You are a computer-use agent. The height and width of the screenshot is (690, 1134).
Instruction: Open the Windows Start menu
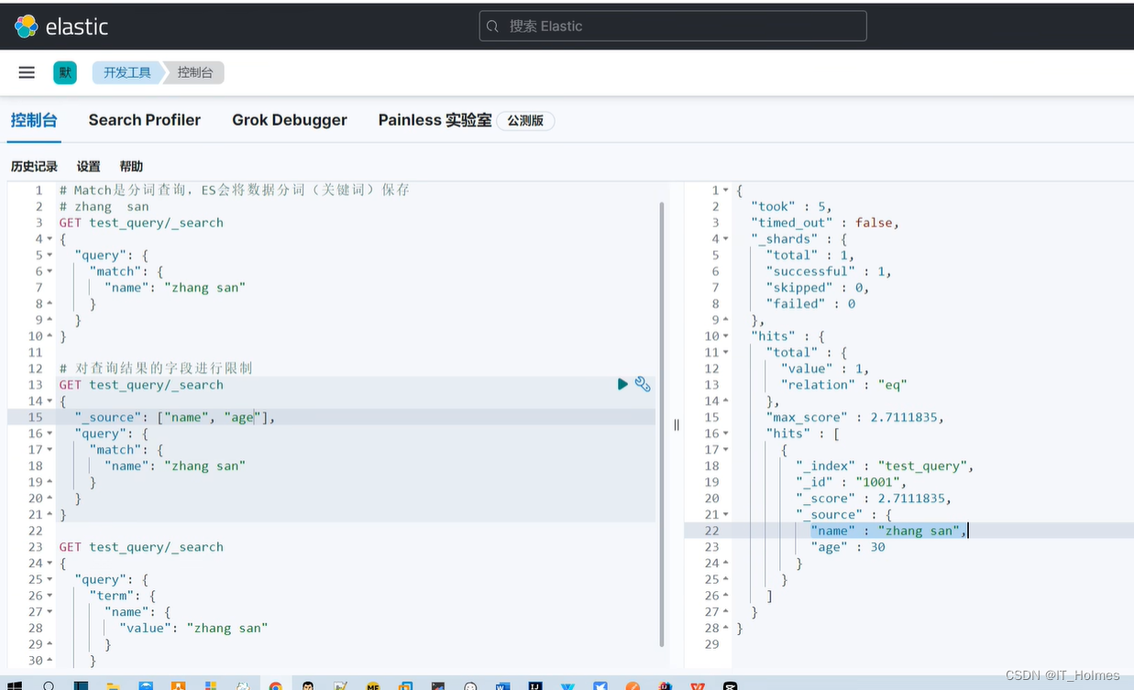click(x=16, y=685)
